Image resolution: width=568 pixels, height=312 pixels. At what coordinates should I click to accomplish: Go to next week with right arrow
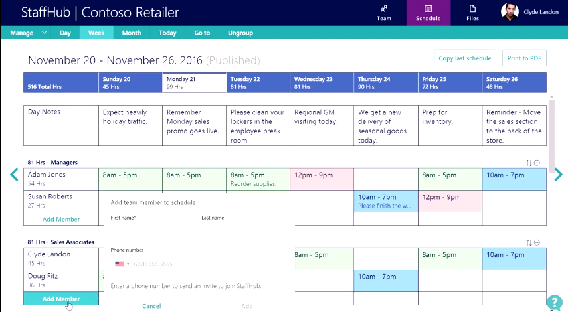(x=558, y=175)
